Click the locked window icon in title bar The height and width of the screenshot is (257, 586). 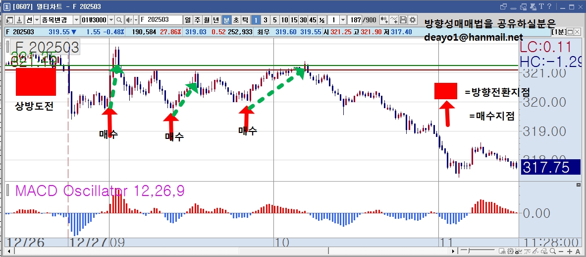point(524,6)
